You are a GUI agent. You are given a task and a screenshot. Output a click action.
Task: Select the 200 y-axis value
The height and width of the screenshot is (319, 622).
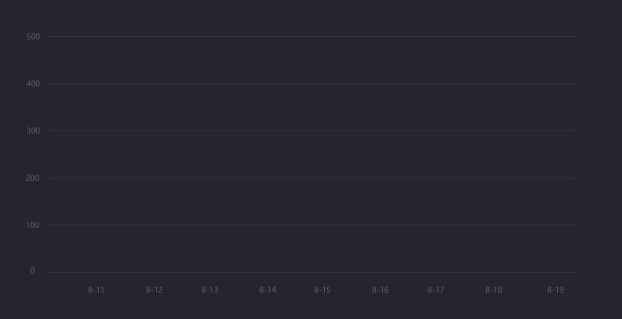[33, 178]
